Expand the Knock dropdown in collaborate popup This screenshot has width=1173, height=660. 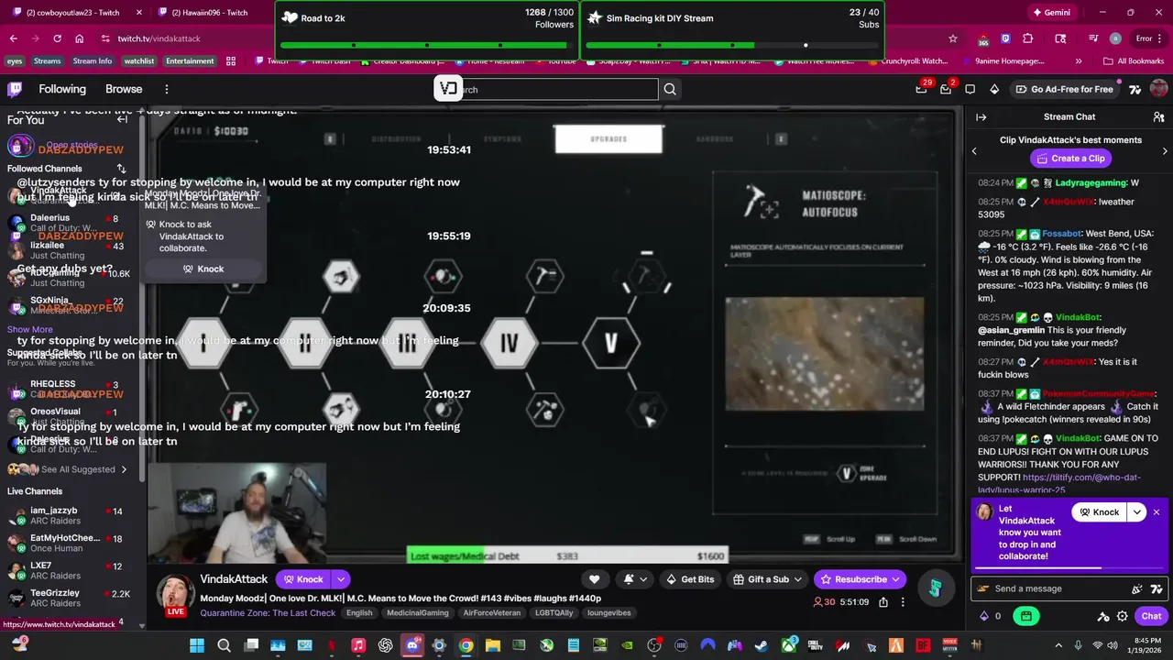click(1136, 512)
